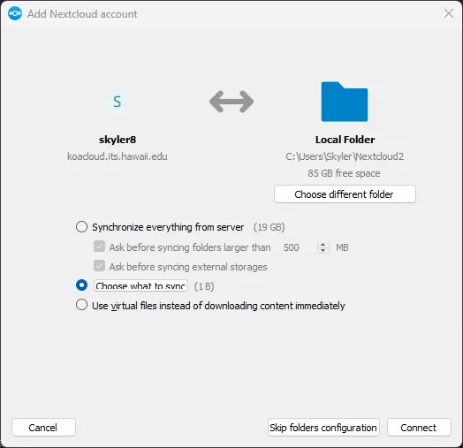Click the skyler8 account name

coord(118,140)
